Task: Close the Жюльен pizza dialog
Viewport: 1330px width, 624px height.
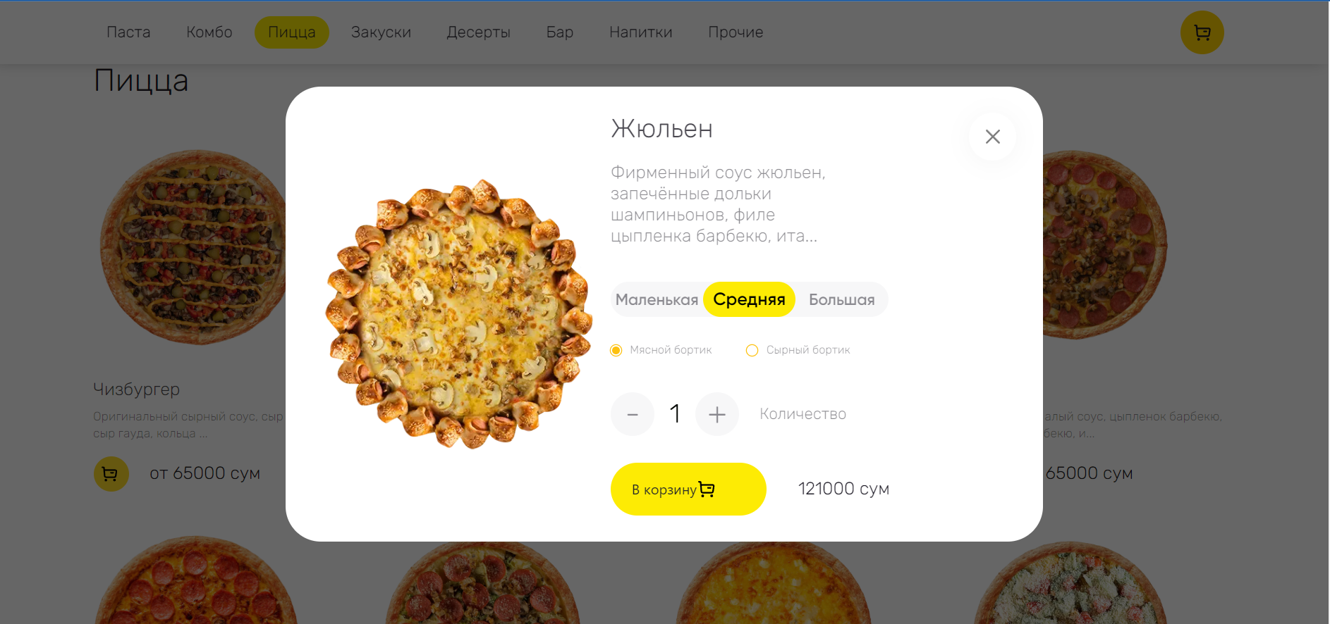Action: pos(992,137)
